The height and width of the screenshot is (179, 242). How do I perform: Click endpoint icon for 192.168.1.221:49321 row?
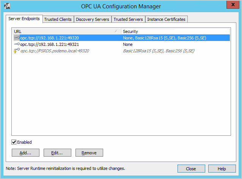[x=17, y=44]
